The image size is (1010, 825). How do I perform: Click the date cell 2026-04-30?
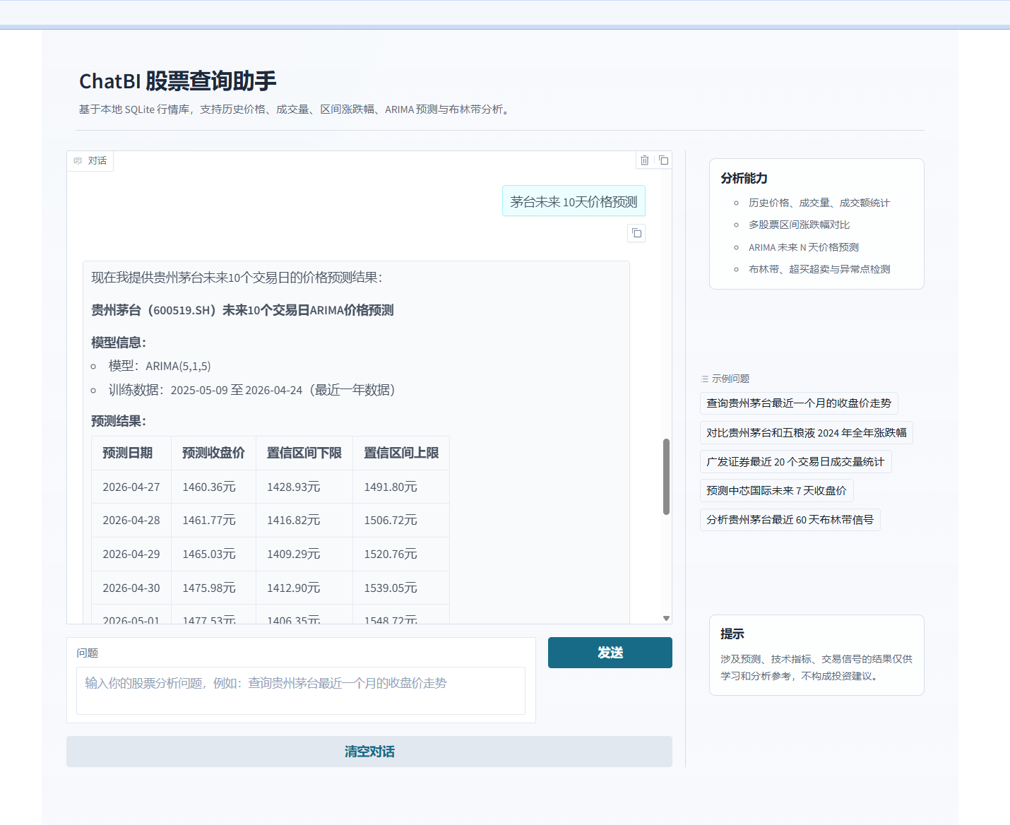pyautogui.click(x=131, y=588)
